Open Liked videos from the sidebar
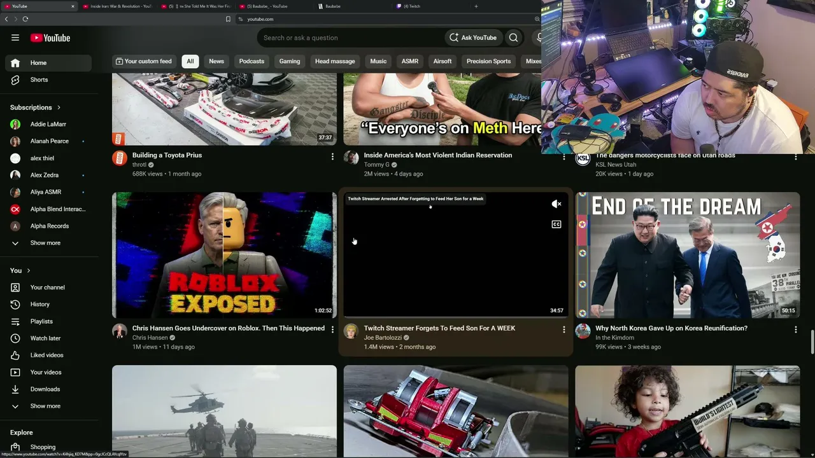Viewport: 815px width, 458px height. (x=48, y=355)
